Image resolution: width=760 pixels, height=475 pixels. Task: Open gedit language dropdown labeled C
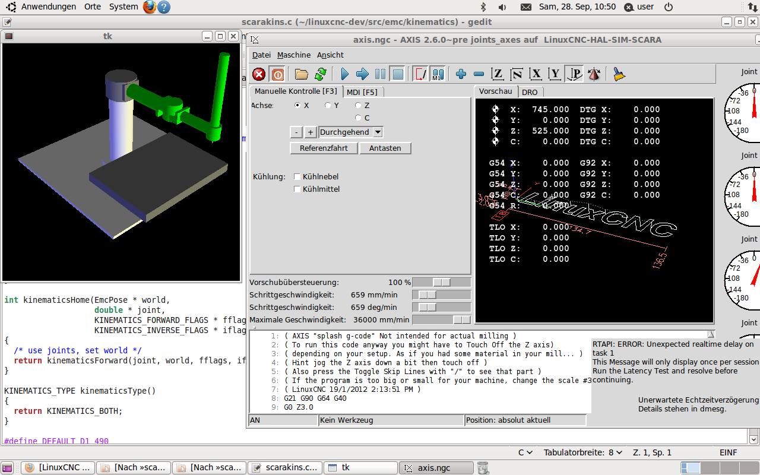[525, 452]
